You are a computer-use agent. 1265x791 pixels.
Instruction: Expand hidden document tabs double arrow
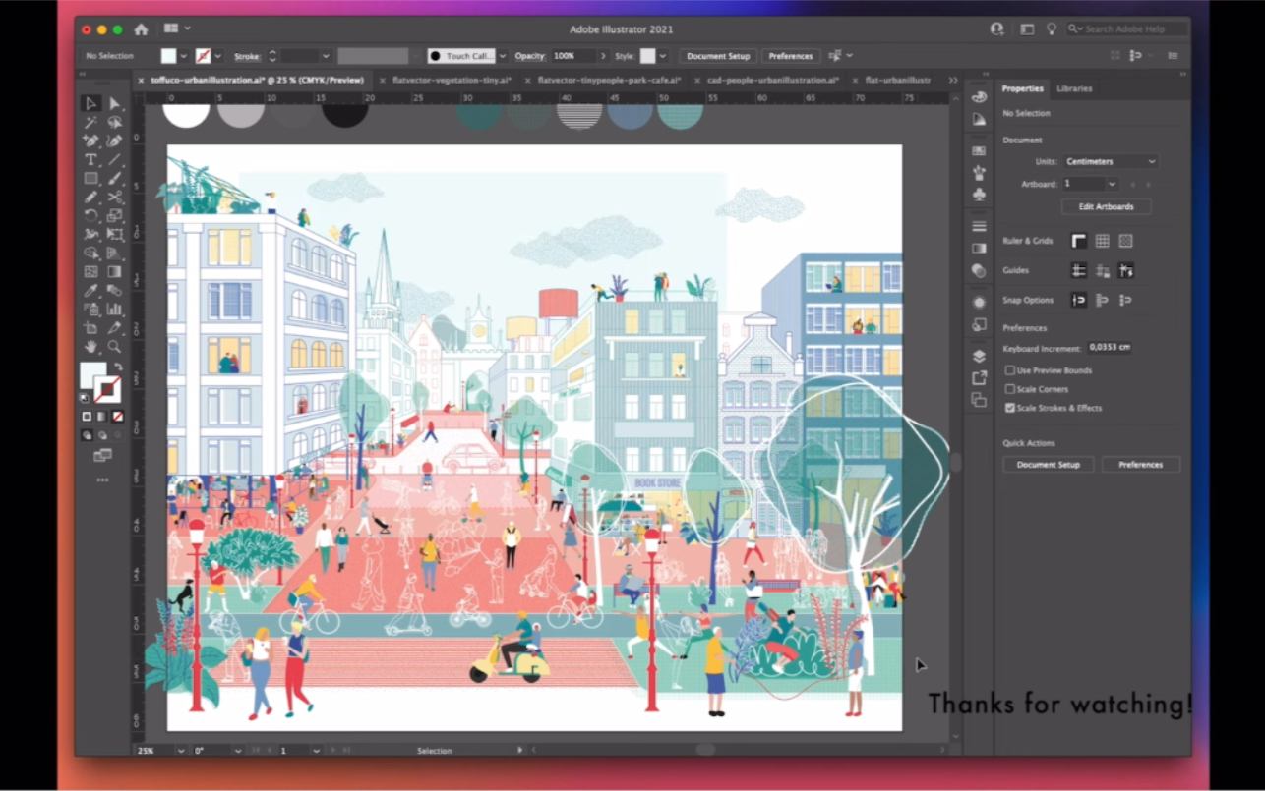[952, 81]
